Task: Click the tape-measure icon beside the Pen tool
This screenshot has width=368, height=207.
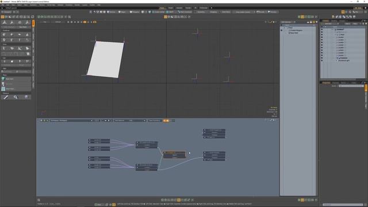Action: tap(16, 97)
